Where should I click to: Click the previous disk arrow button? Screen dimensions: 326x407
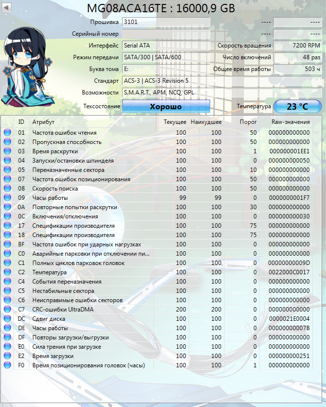pyautogui.click(x=6, y=7)
